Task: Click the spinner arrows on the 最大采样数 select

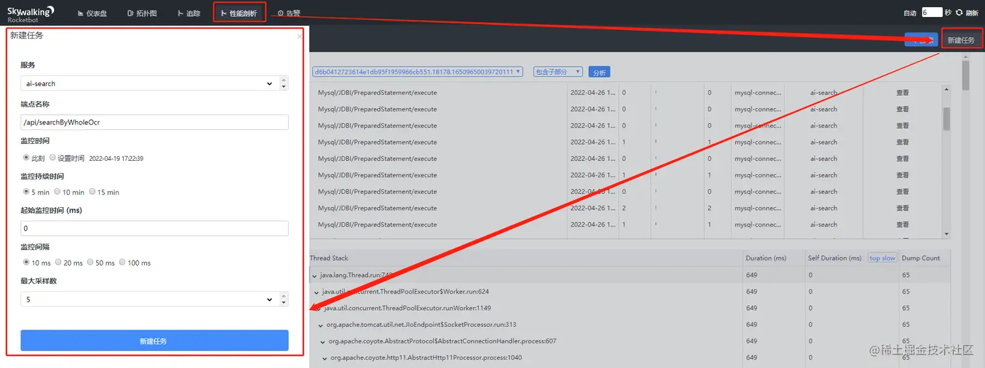Action: [x=283, y=299]
